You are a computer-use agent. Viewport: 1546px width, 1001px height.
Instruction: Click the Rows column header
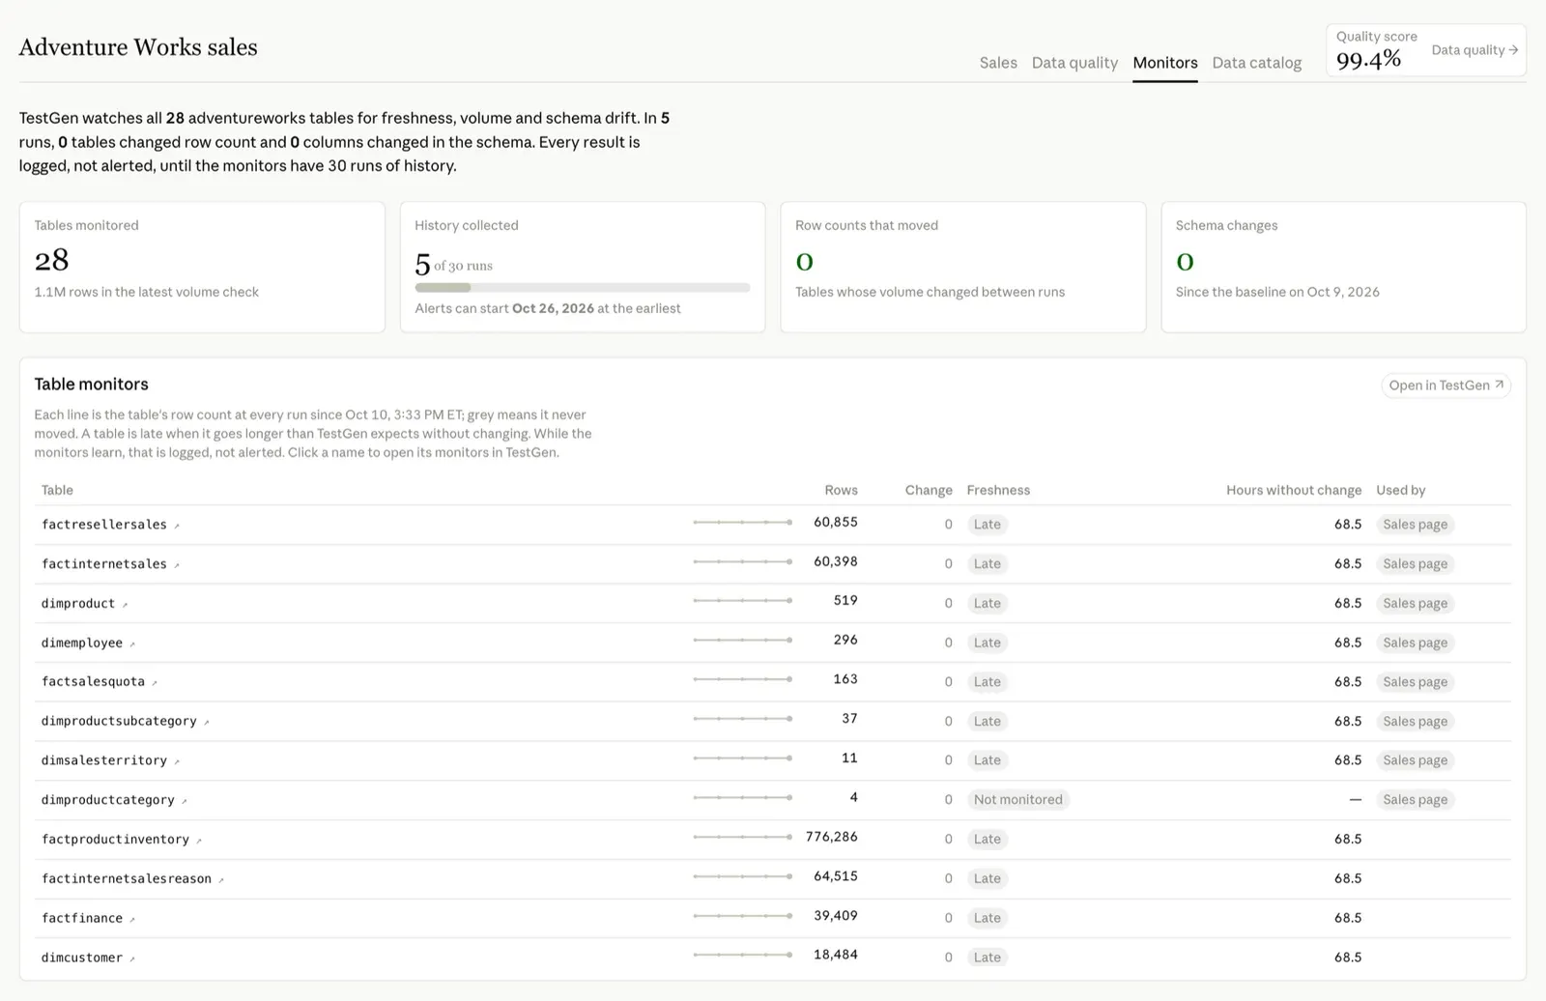tap(841, 490)
